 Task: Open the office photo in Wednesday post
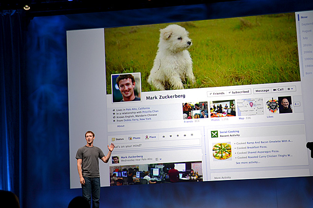(156, 174)
